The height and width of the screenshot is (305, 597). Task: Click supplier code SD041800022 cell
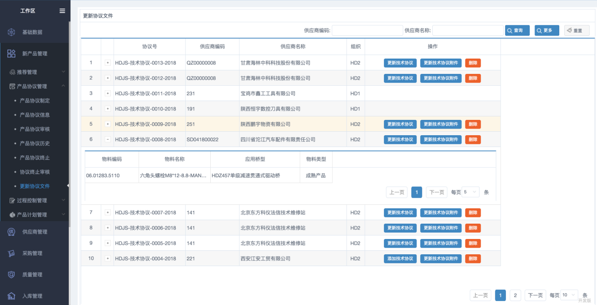(x=212, y=140)
